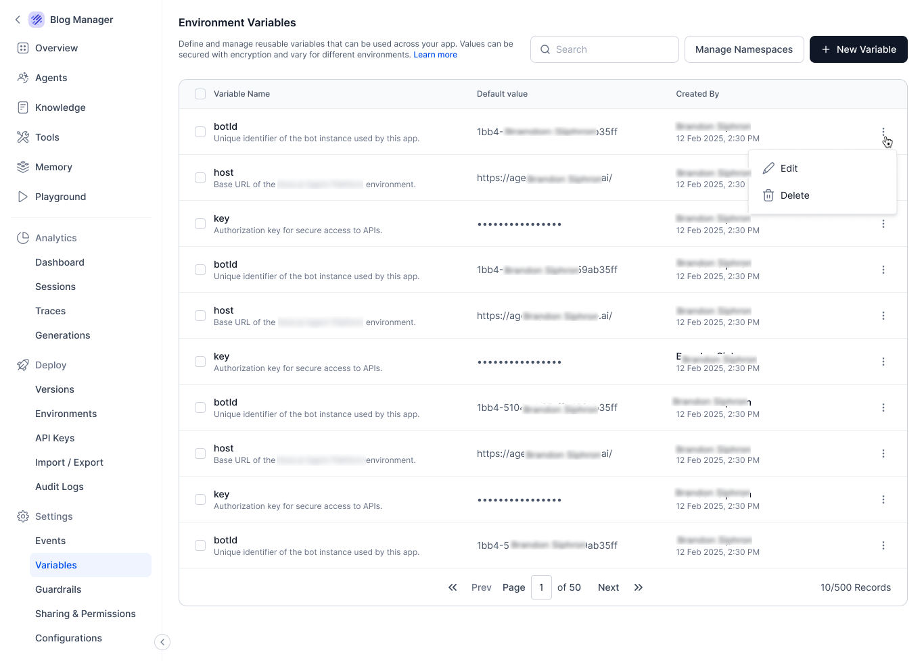924x661 pixels.
Task: Follow the Learn more link
Action: click(x=435, y=55)
